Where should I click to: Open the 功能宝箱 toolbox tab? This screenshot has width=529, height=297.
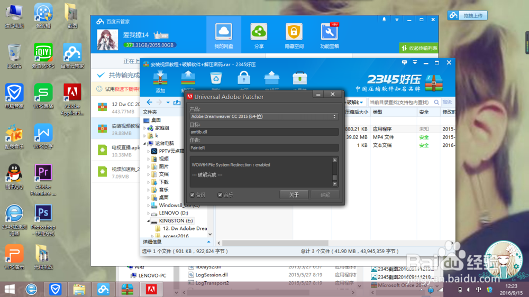click(329, 35)
